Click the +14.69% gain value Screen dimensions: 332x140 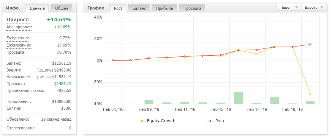point(59,20)
